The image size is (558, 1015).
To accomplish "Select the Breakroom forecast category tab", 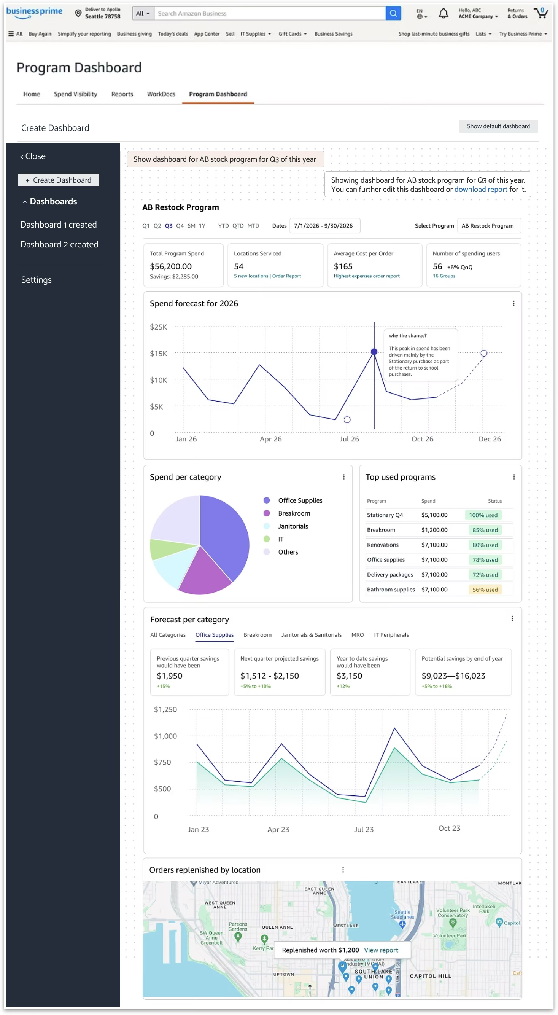I will point(258,635).
